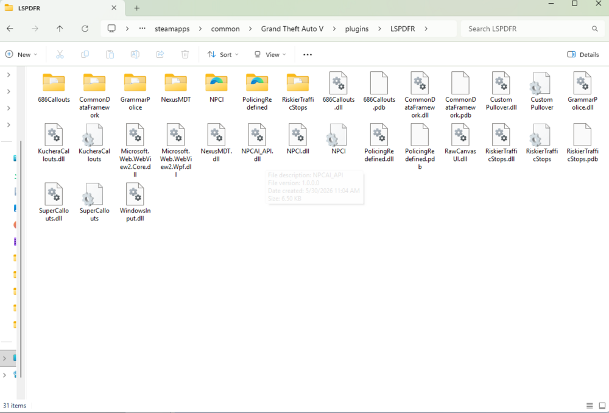Viewport: 609px width, 413px height.
Task: Open See more options ellipsis menu
Action: click(x=307, y=54)
